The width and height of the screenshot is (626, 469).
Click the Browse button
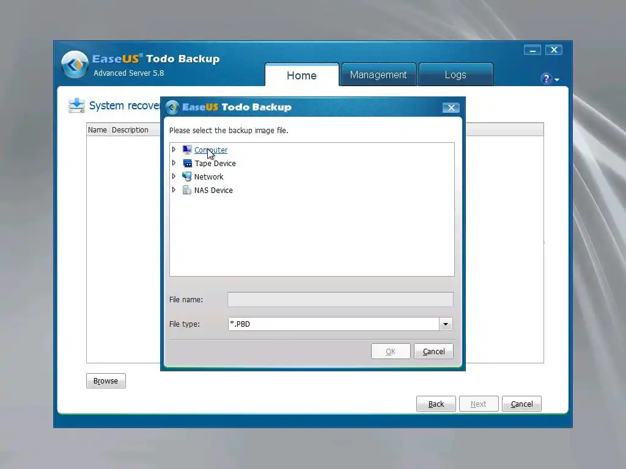tap(106, 381)
